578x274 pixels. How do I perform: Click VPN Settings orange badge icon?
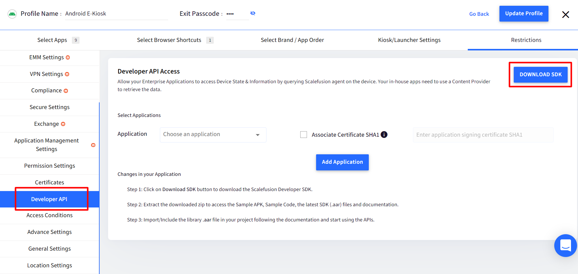click(67, 74)
